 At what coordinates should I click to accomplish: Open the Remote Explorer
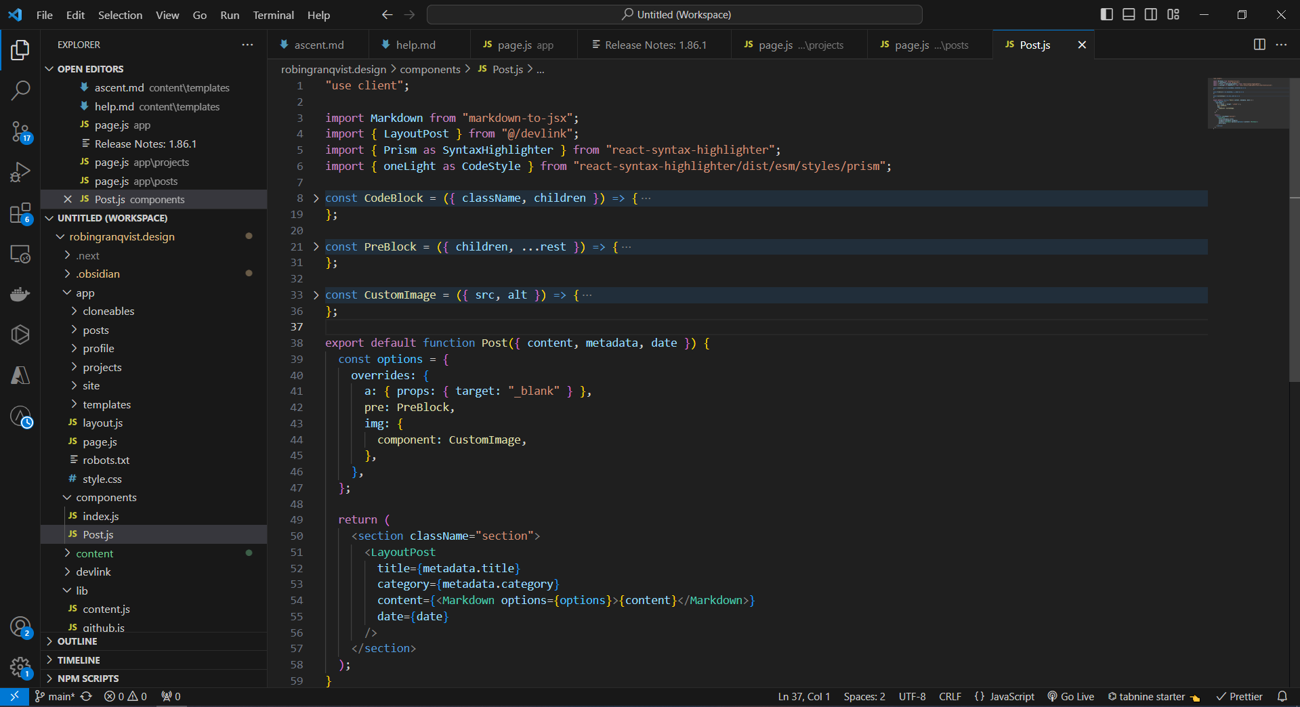point(20,254)
